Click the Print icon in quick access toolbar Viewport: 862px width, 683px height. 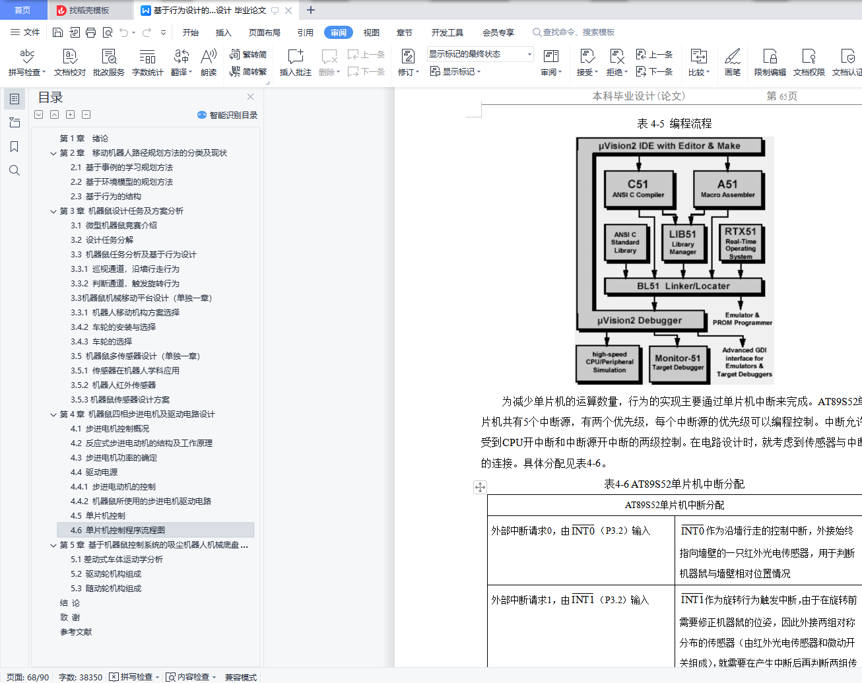(x=90, y=32)
